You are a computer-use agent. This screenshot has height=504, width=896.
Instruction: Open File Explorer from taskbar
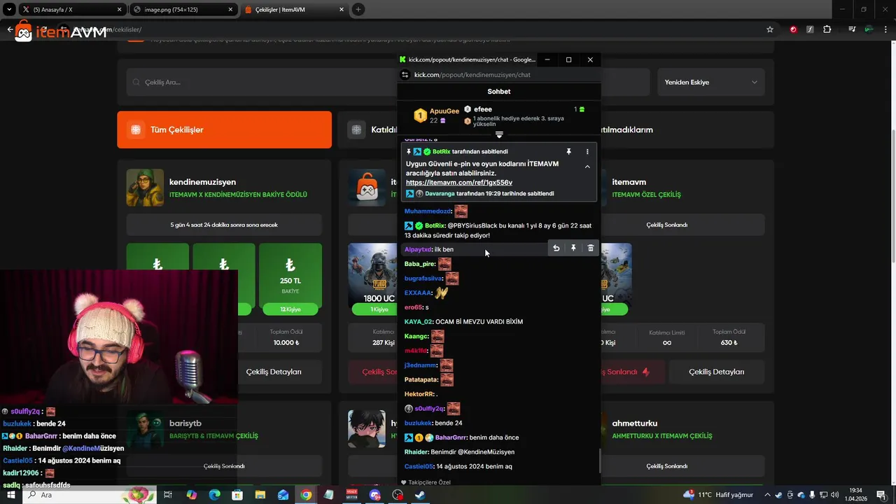(260, 495)
